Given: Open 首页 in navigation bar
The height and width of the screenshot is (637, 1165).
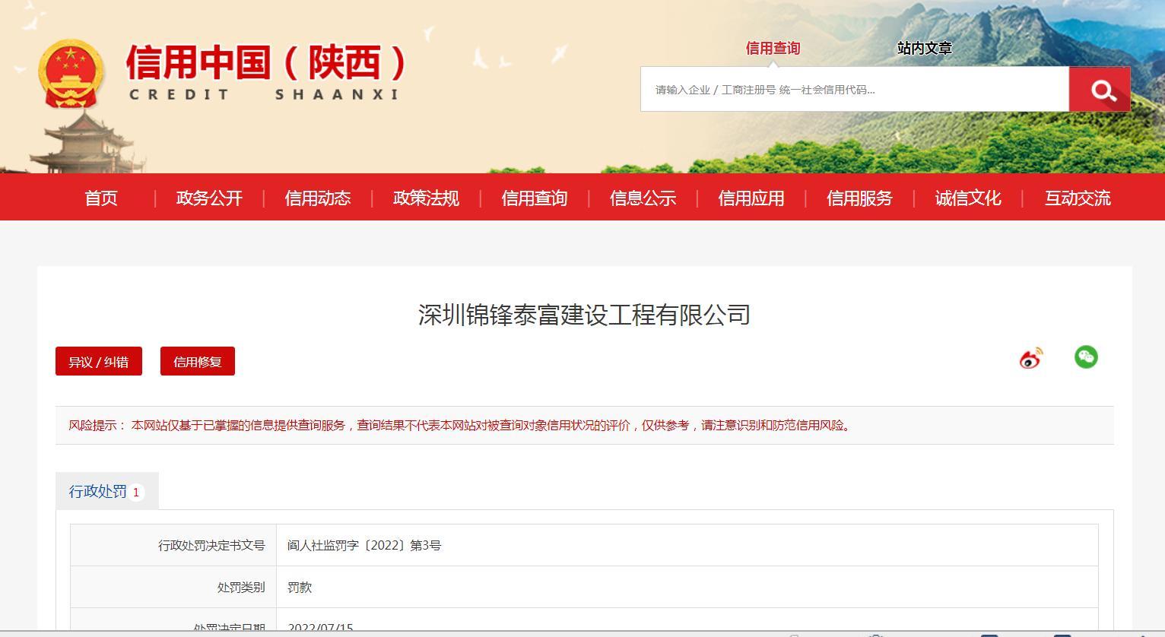Looking at the screenshot, I should point(101,198).
